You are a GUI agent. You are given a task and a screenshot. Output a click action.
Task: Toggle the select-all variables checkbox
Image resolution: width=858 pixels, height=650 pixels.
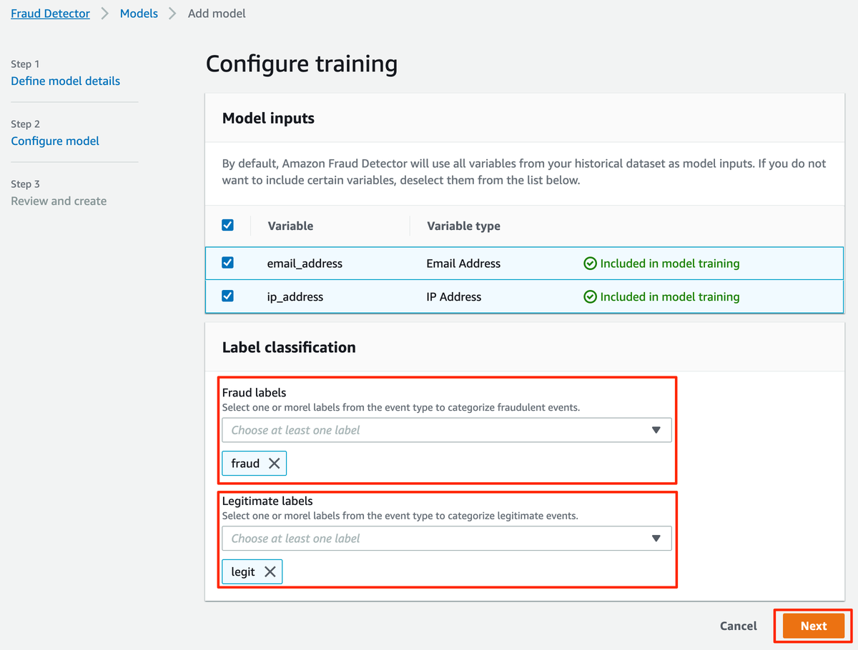point(227,225)
